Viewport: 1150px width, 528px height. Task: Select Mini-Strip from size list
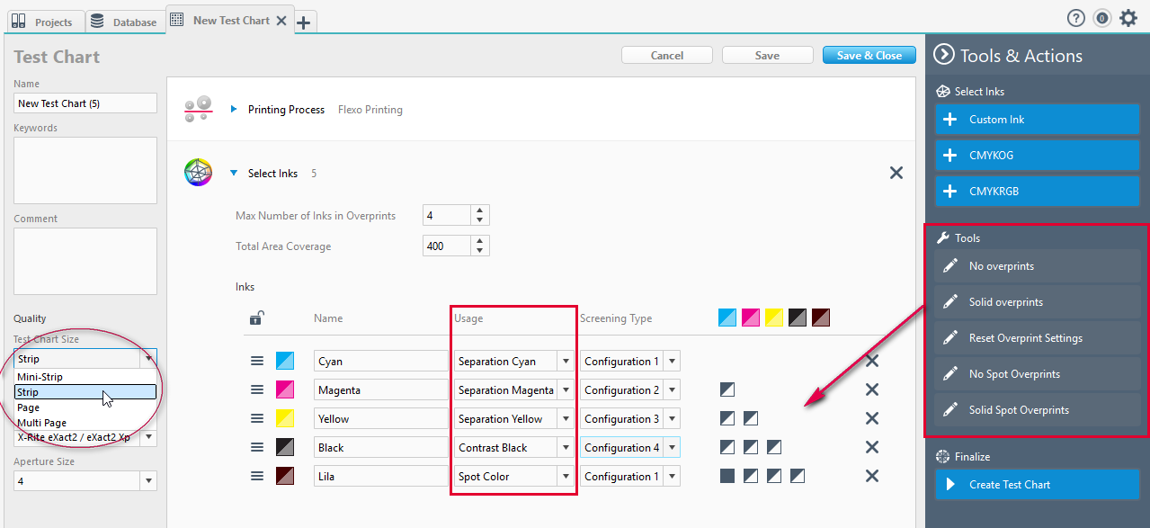pos(85,377)
